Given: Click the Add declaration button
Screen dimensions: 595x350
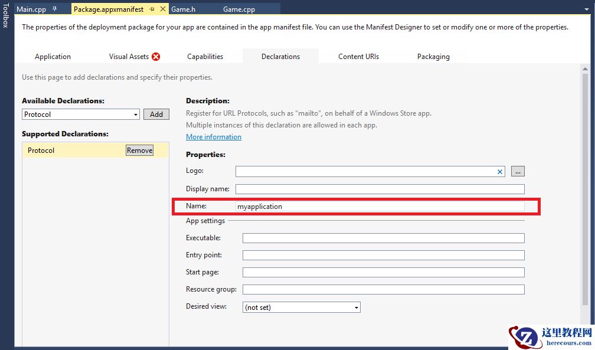Looking at the screenshot, I should coord(156,115).
